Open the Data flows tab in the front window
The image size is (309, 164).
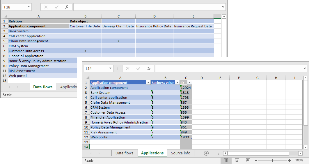pyautogui.click(x=124, y=153)
